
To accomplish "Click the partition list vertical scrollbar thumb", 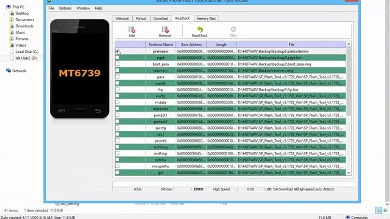I will [349, 81].
